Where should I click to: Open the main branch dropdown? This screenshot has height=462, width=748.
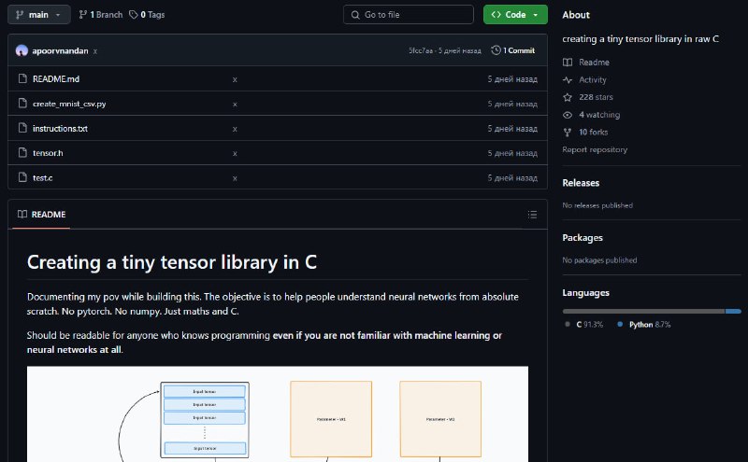pyautogui.click(x=39, y=15)
